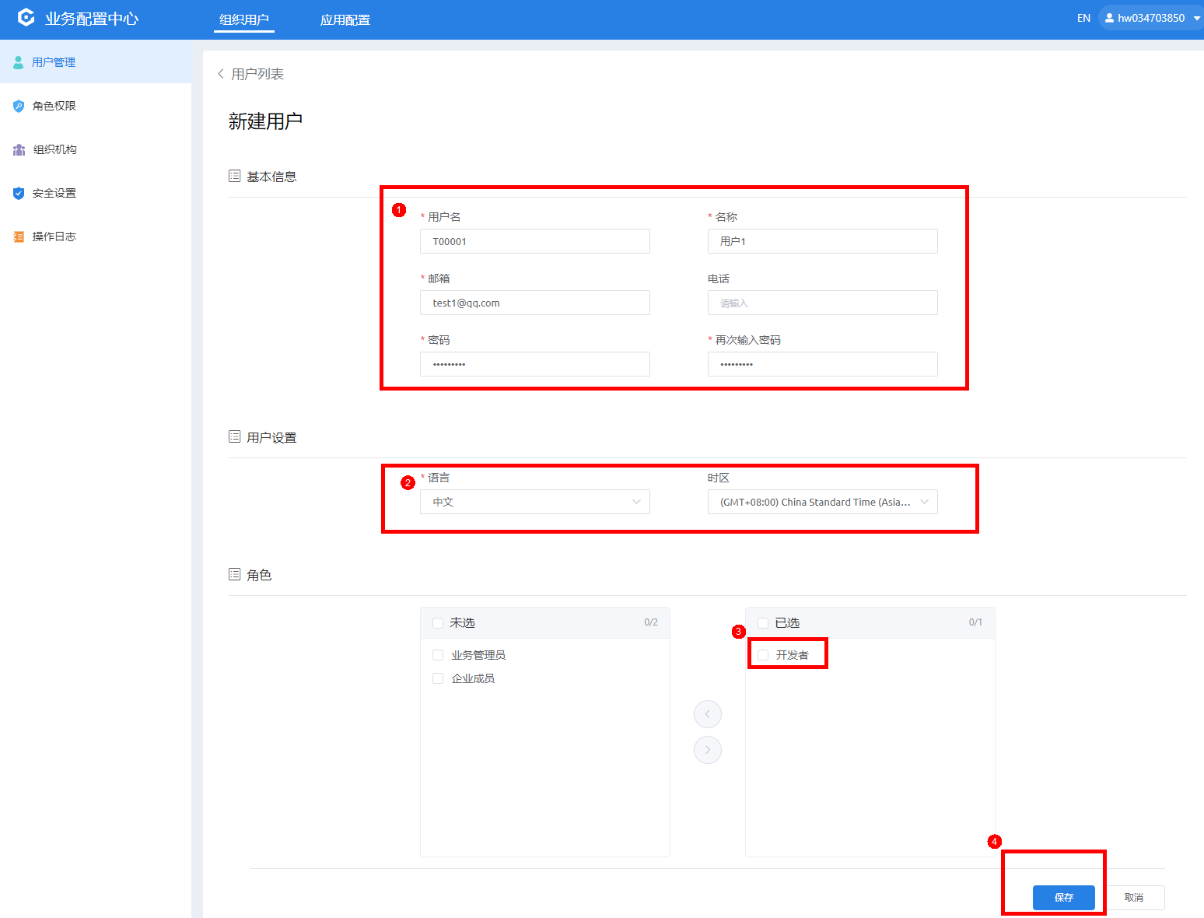
Task: Check the 开发者 role checkbox
Action: [763, 655]
